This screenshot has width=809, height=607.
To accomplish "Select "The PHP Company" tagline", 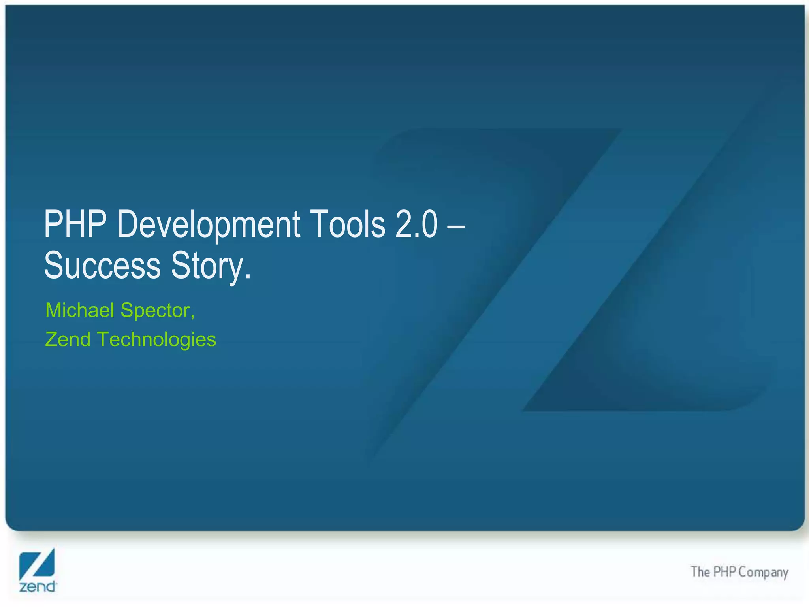I will 739,572.
